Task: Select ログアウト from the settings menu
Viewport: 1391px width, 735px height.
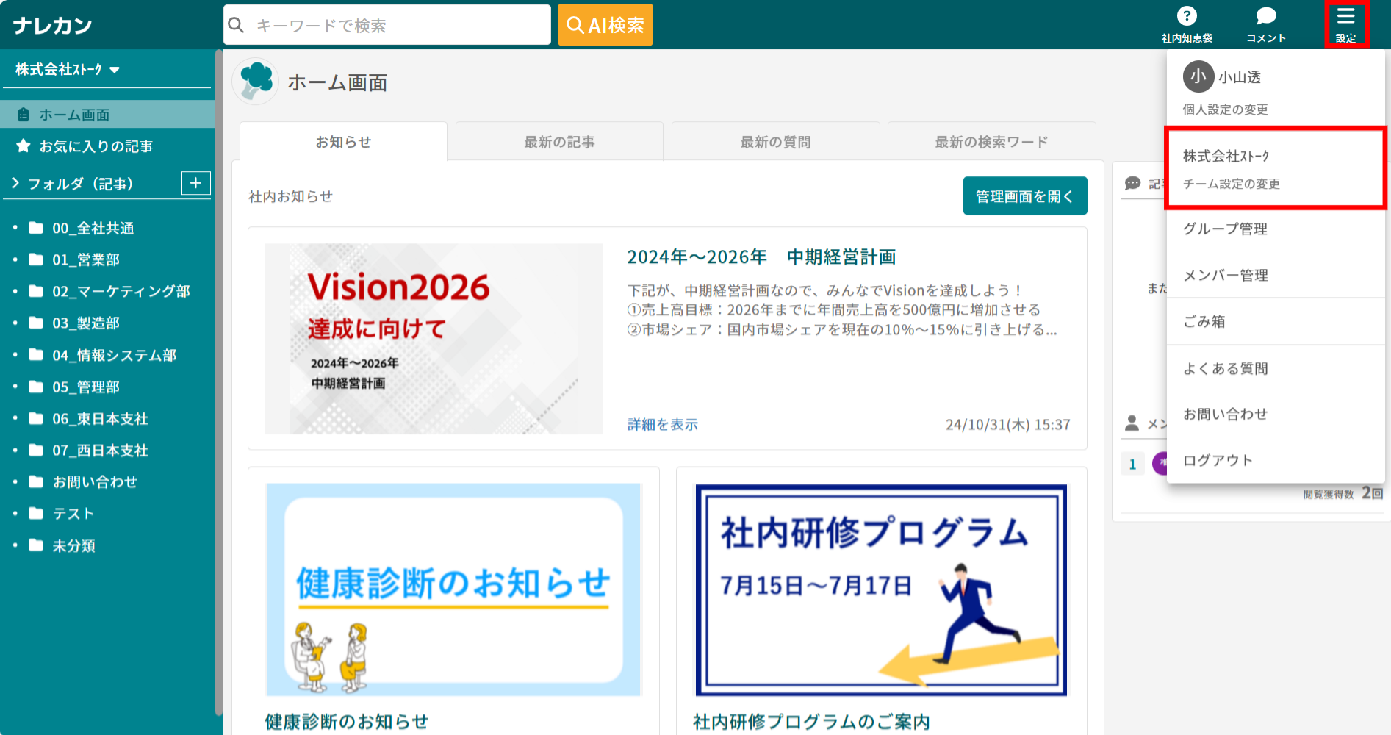Action: click(x=1216, y=459)
